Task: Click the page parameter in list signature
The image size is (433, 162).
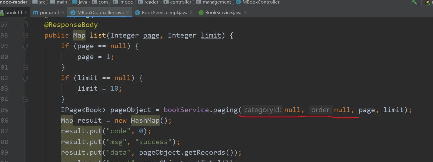Action: 151,36
